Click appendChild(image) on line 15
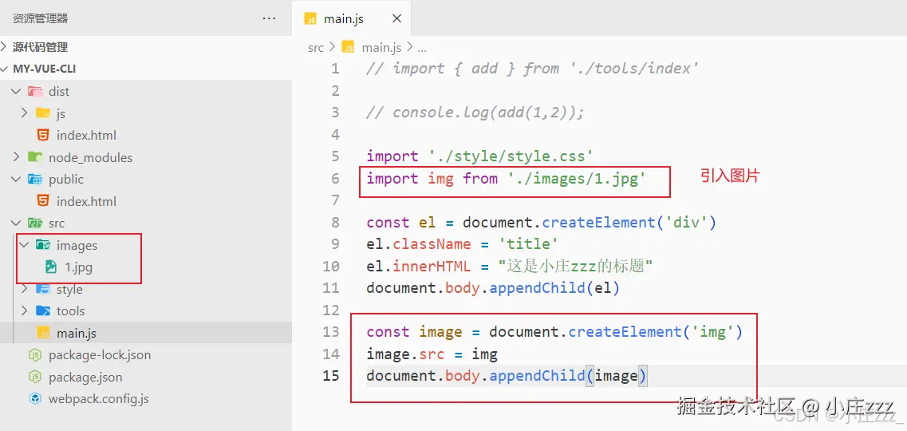The width and height of the screenshot is (907, 431). click(569, 376)
